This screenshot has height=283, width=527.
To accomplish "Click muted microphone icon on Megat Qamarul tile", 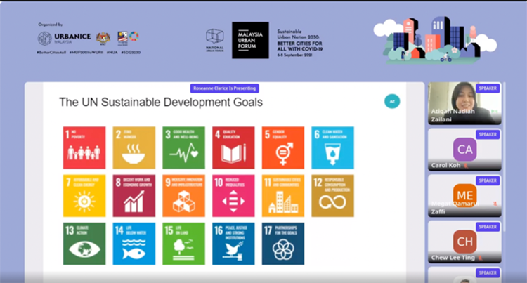I will [495, 204].
